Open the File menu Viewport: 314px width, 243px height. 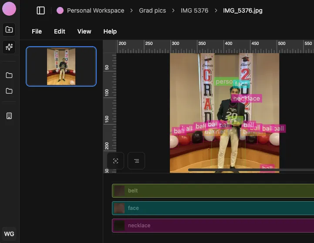click(37, 31)
